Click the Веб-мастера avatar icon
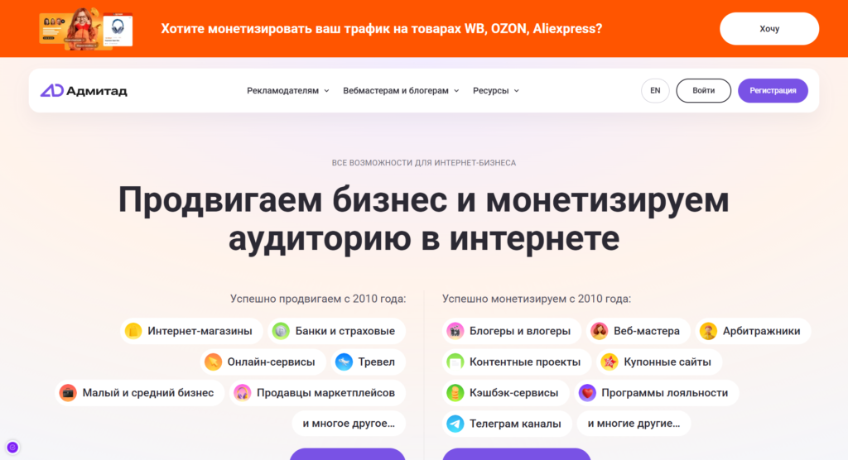Viewport: 848px width, 460px height. [600, 331]
